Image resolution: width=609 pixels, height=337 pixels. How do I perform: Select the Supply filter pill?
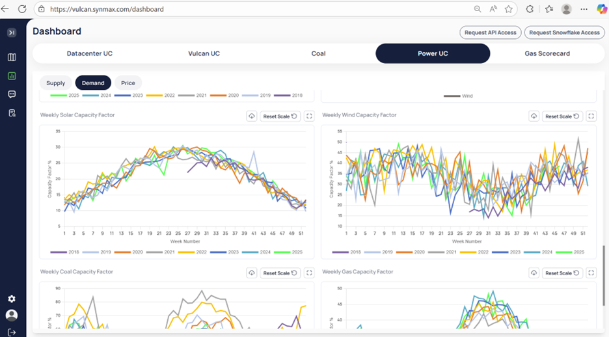(x=56, y=83)
